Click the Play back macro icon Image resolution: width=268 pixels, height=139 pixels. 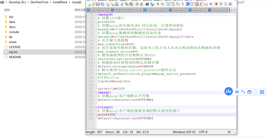pyautogui.click(x=225, y=4)
